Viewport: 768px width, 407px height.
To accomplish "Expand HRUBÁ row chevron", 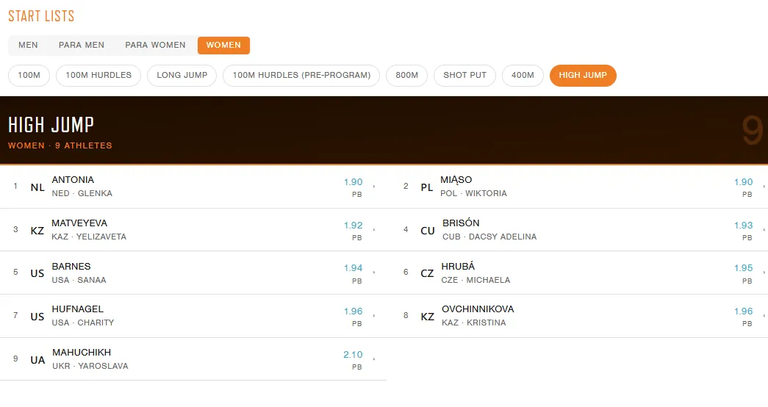I will [x=764, y=272].
